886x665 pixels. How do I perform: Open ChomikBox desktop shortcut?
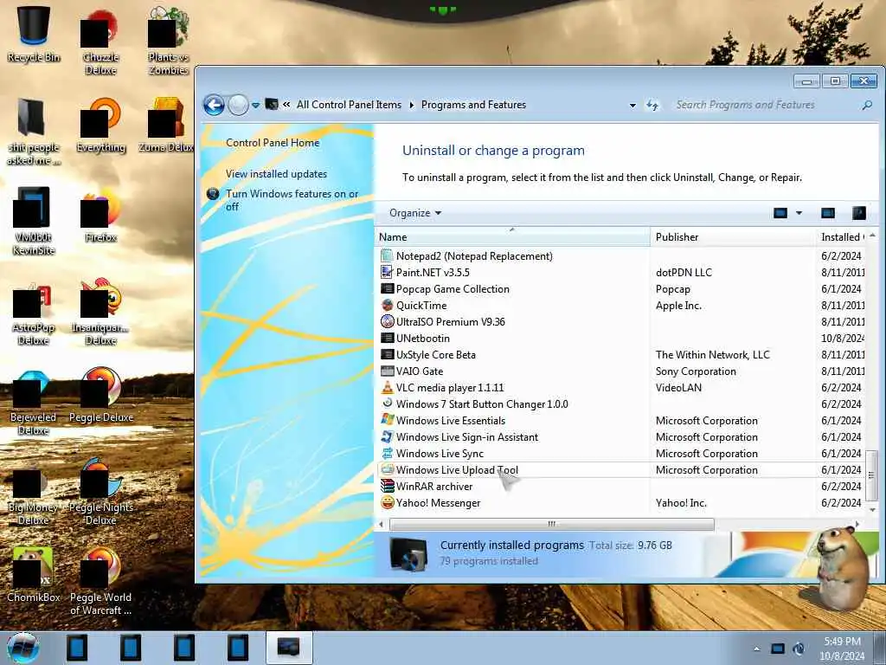pyautogui.click(x=34, y=575)
